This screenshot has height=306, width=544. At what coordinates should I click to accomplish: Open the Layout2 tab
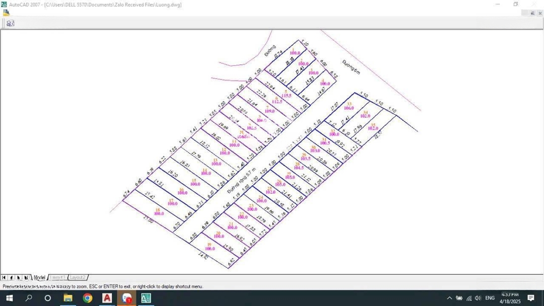78,277
